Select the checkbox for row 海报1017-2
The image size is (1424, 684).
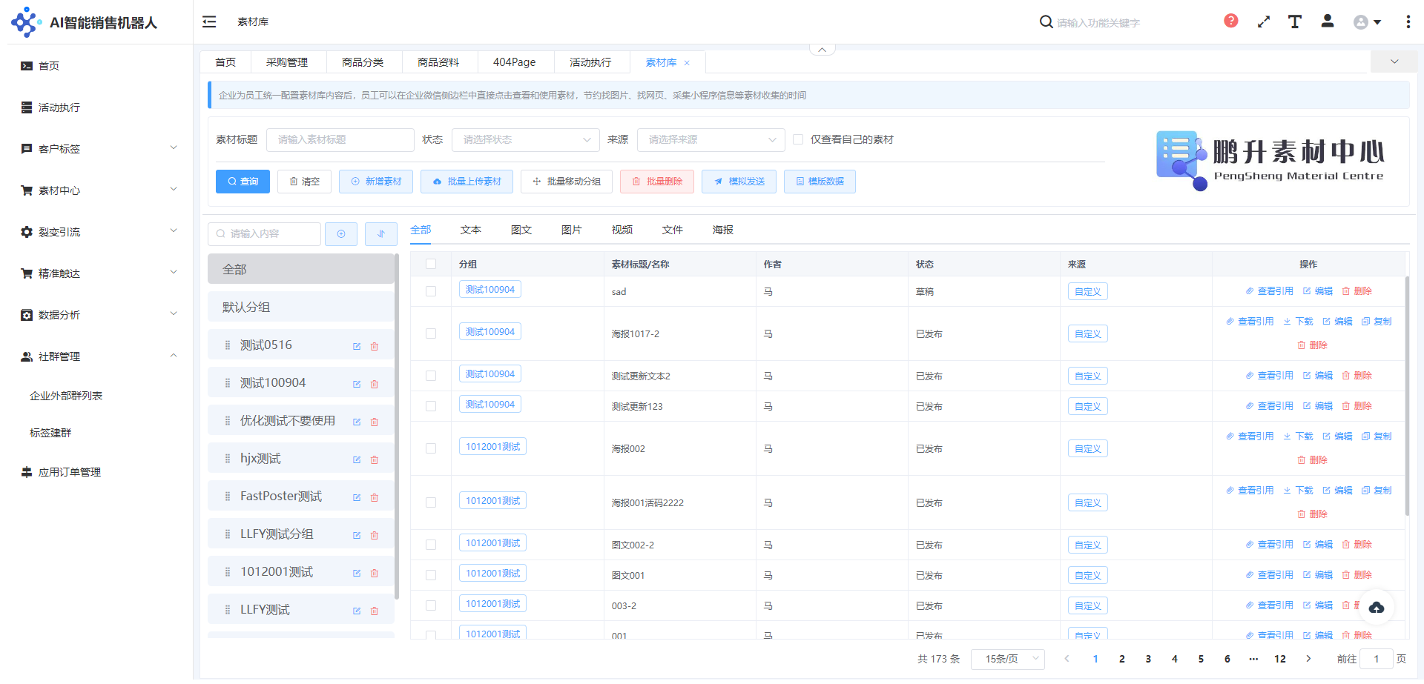(431, 333)
